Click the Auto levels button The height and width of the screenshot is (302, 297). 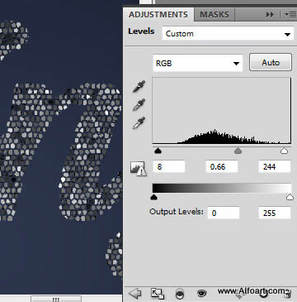271,62
